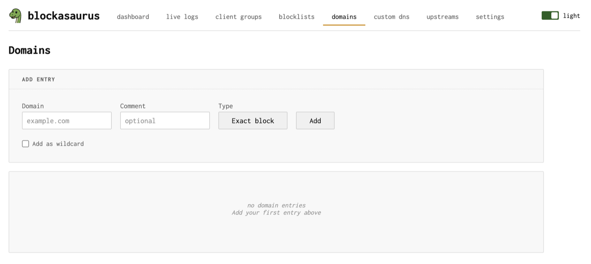This screenshot has height=264, width=591.
Task: Navigate to the dashboard page
Action: coord(133,16)
